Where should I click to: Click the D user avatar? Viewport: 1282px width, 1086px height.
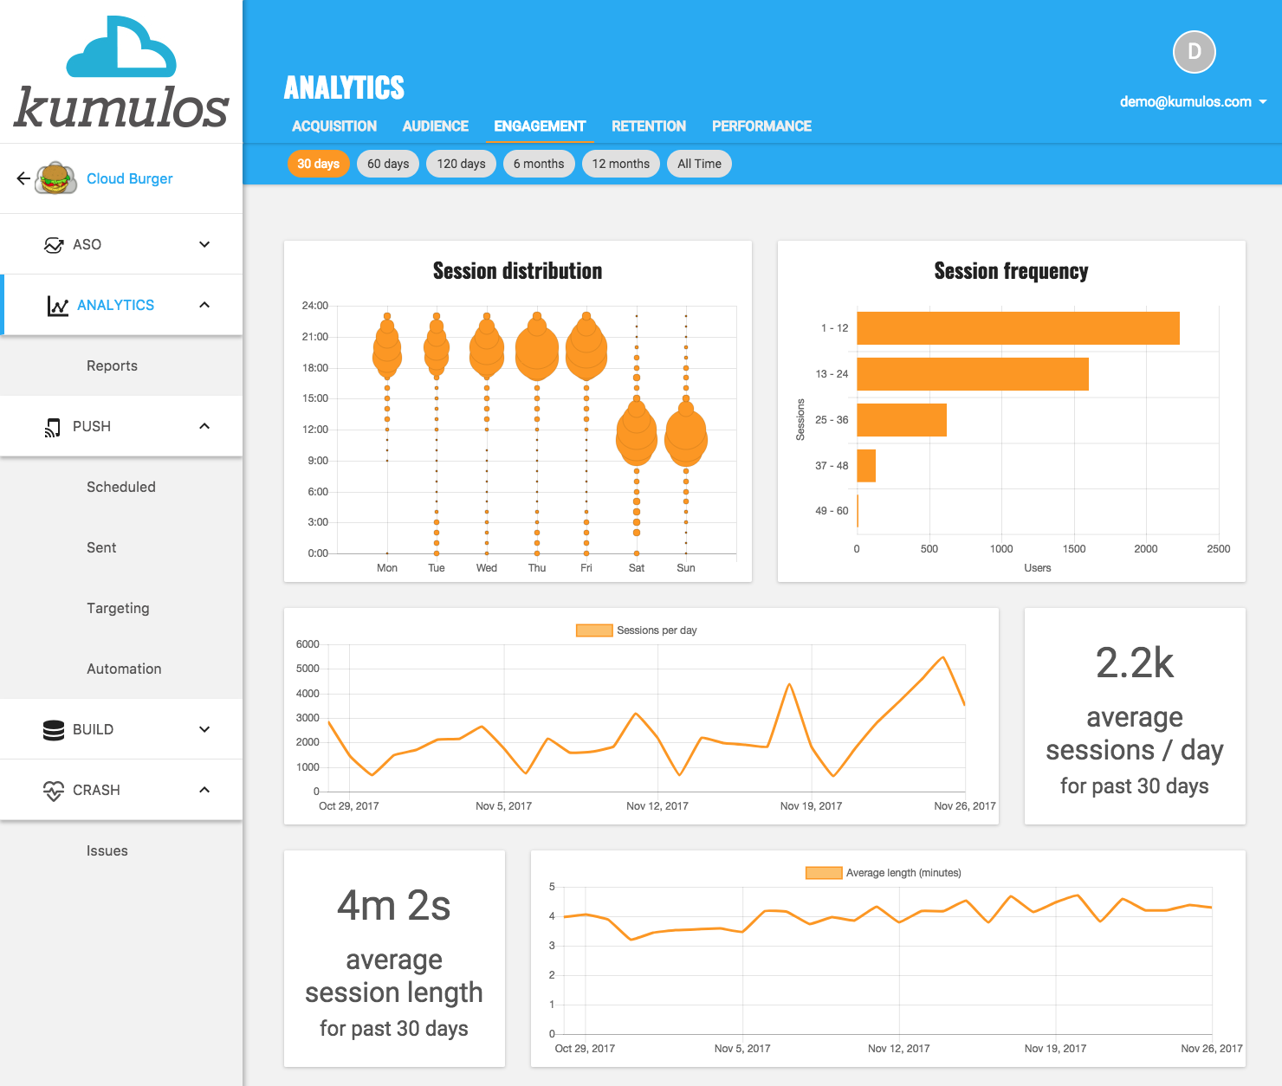pos(1194,52)
